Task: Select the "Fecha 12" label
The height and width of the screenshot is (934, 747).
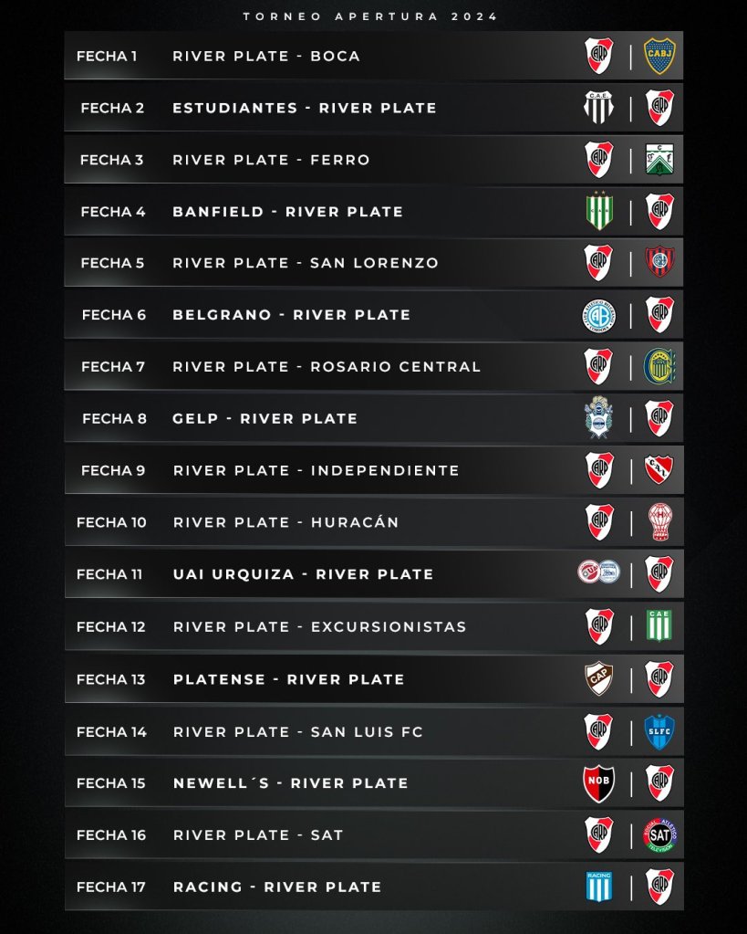Action: [110, 626]
